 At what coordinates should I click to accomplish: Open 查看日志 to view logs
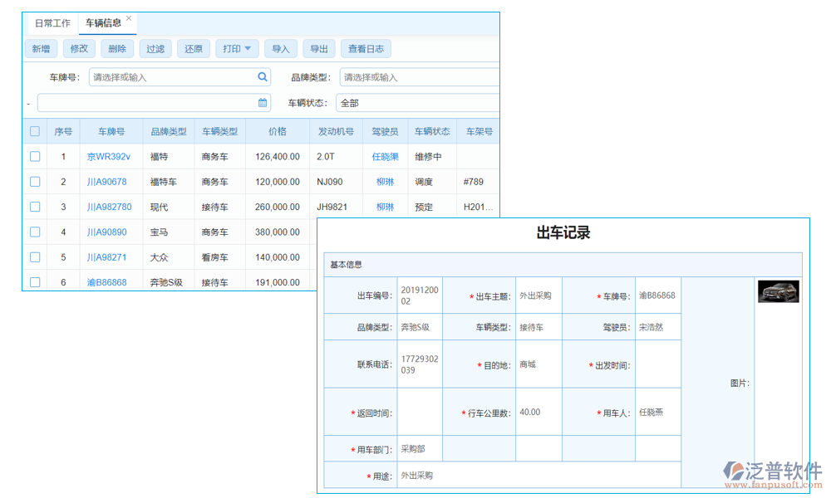pos(366,48)
